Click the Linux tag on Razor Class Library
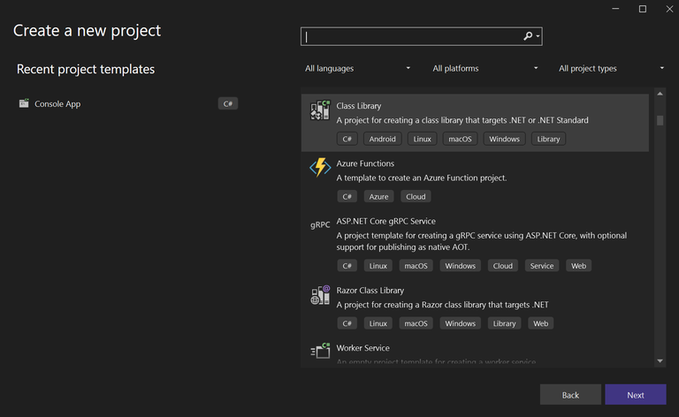This screenshot has width=679, height=417. pos(378,323)
